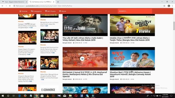
Task: Open the Shoshur Bari thumbnail
Action: (x=132, y=59)
